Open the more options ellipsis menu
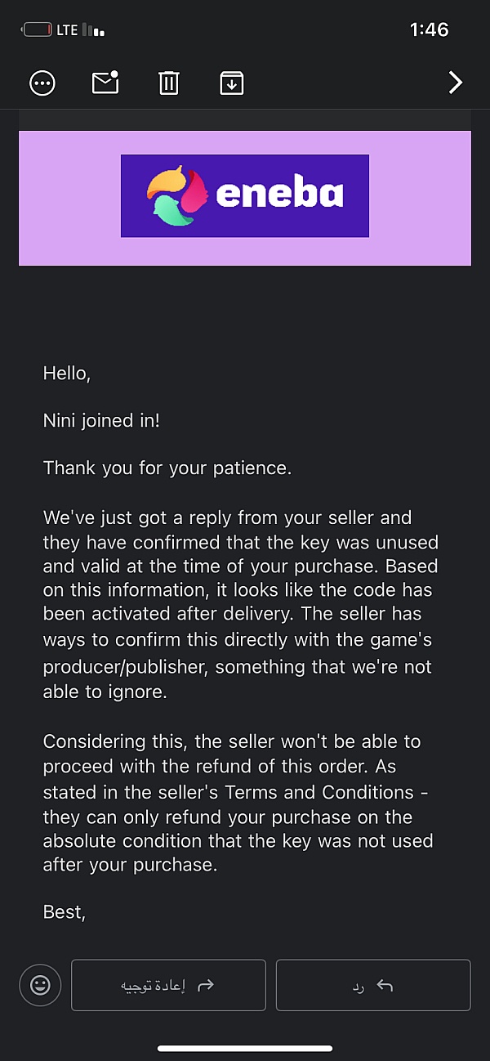The height and width of the screenshot is (1061, 490). 42,83
